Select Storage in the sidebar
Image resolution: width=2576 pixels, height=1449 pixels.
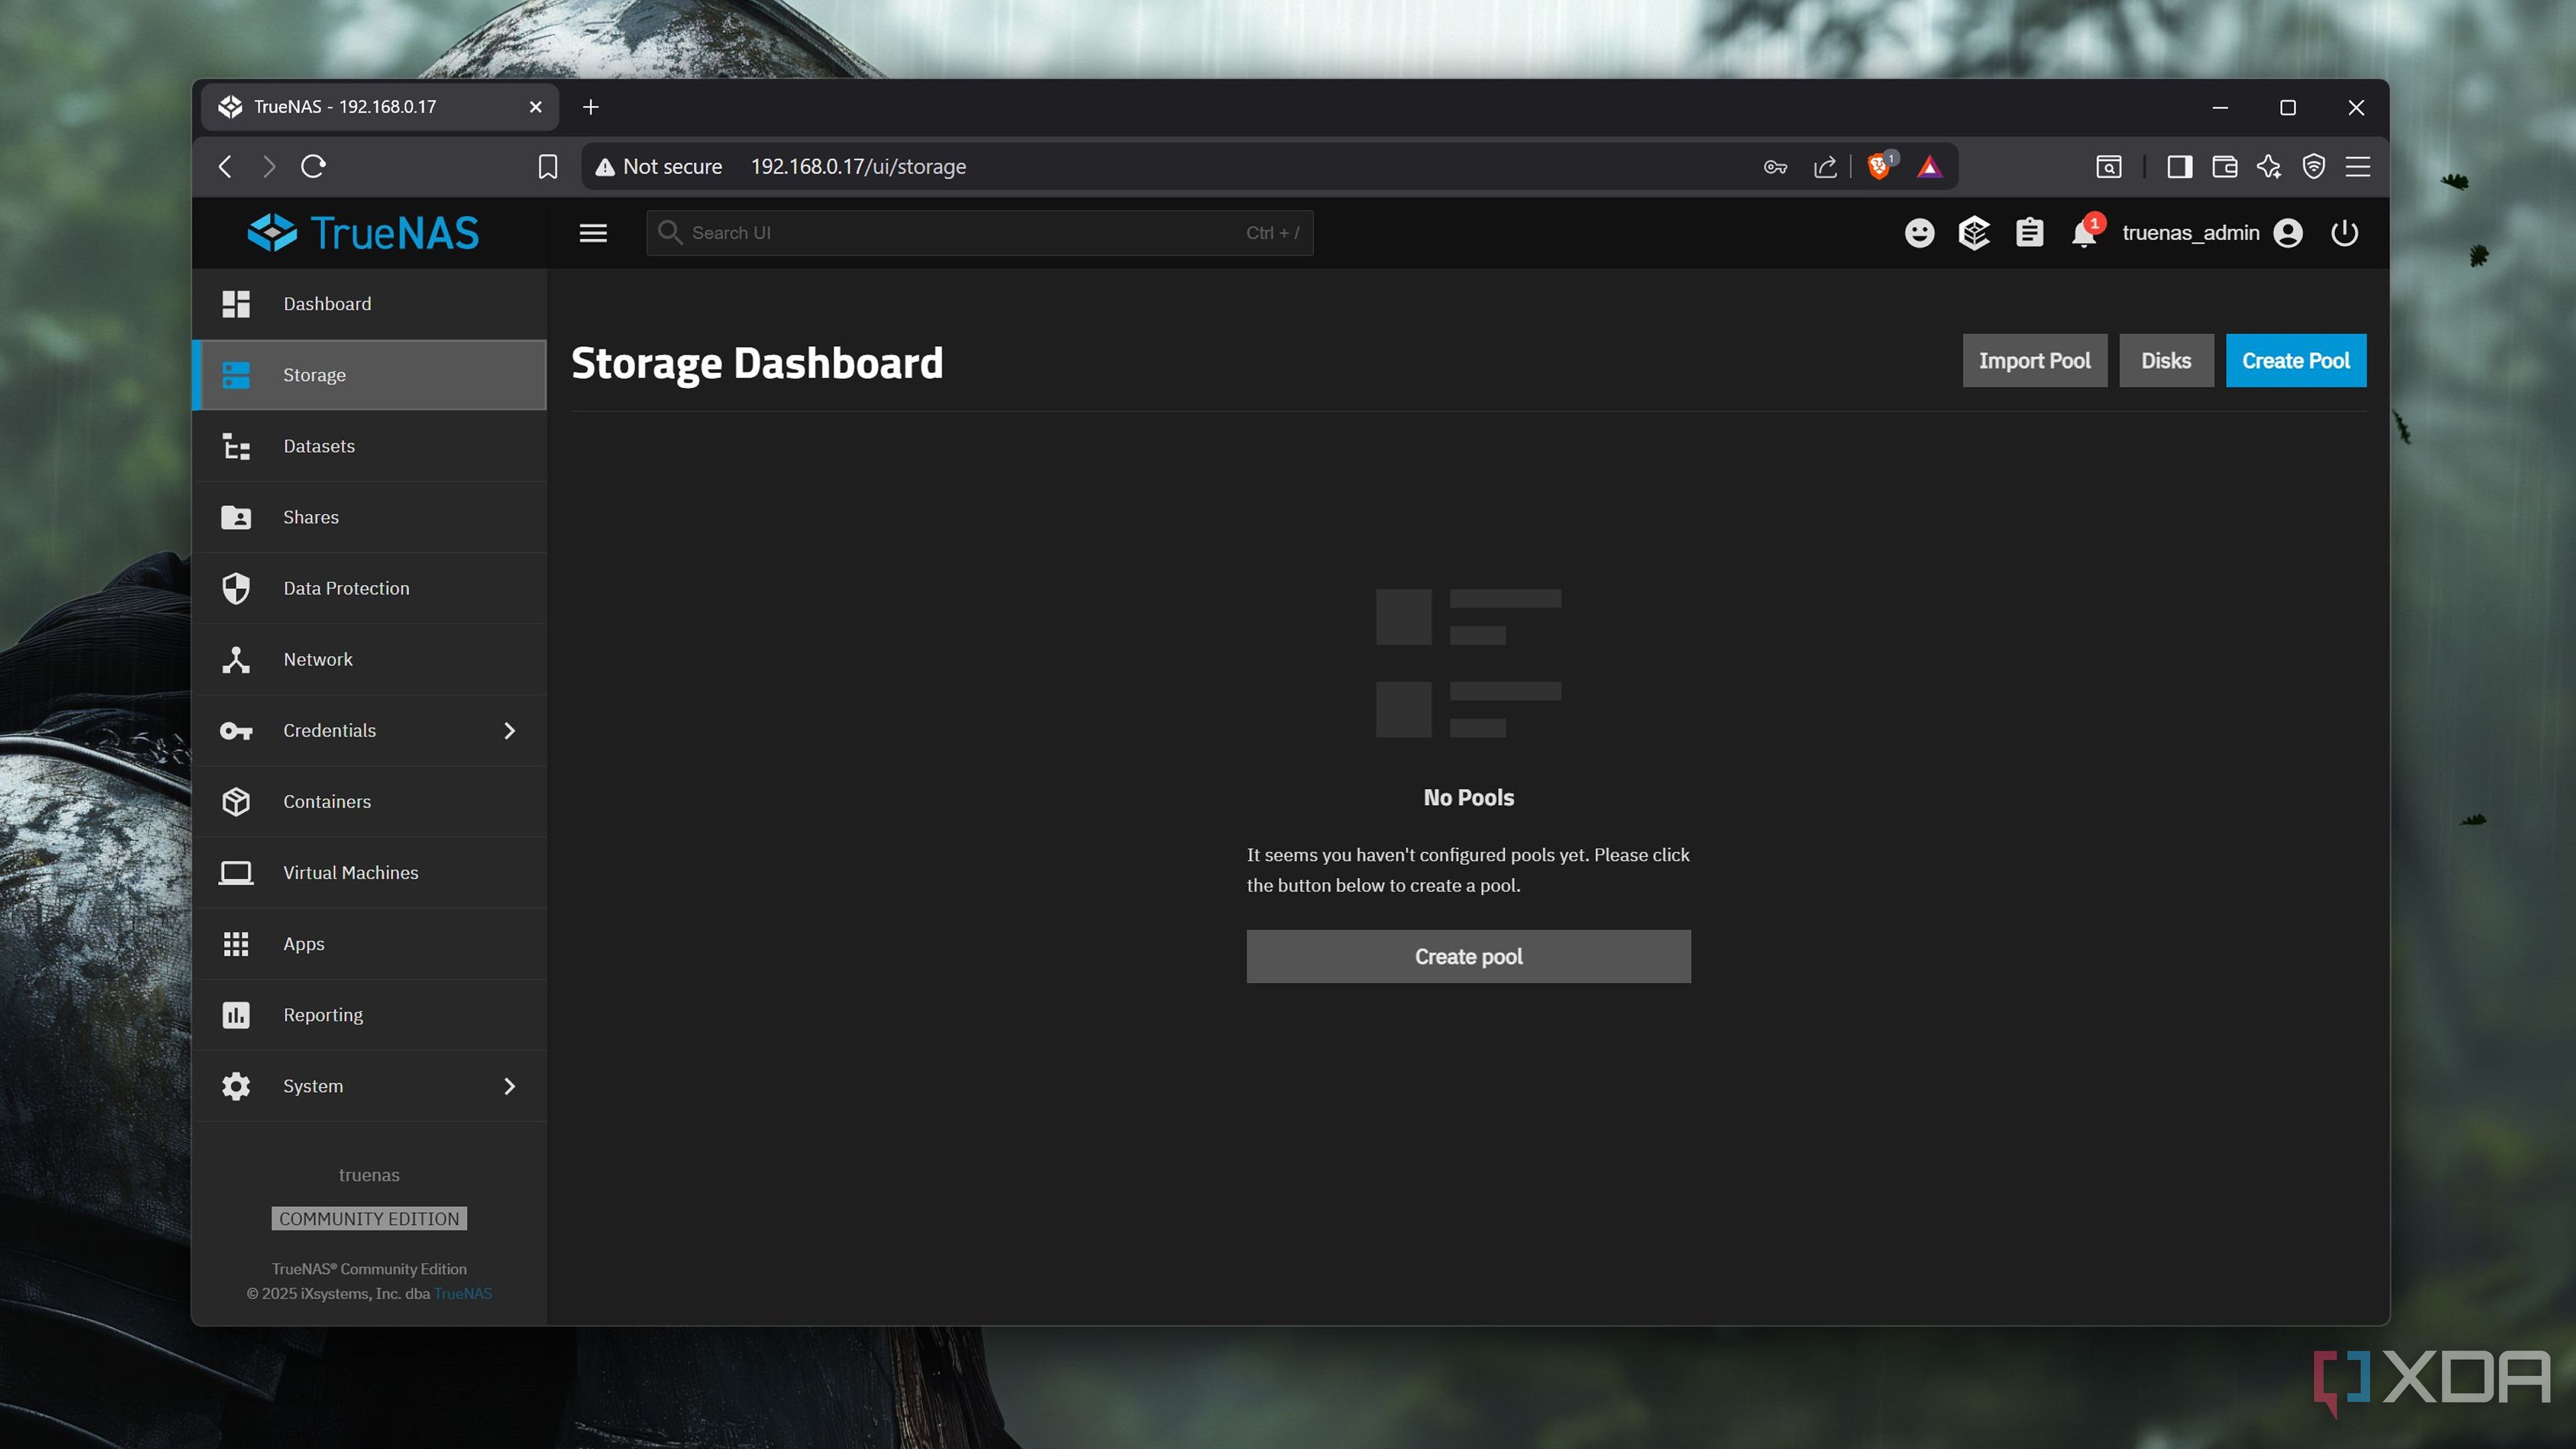[x=369, y=375]
